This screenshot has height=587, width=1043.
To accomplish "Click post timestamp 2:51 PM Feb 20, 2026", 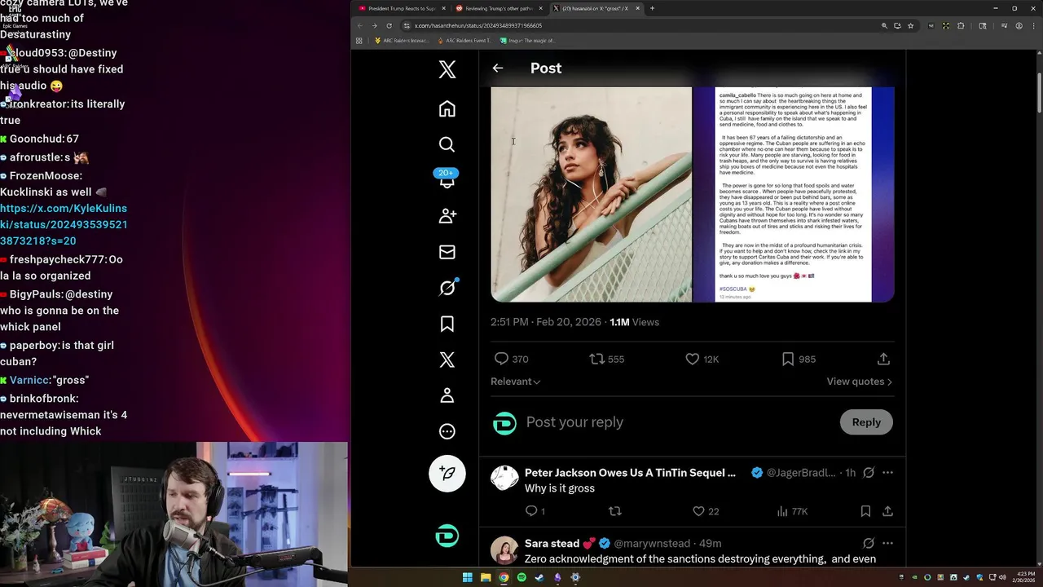I will click(x=546, y=322).
